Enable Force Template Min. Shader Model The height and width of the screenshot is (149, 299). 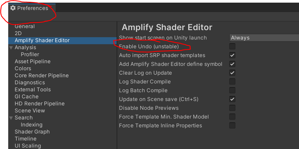coord(232,117)
